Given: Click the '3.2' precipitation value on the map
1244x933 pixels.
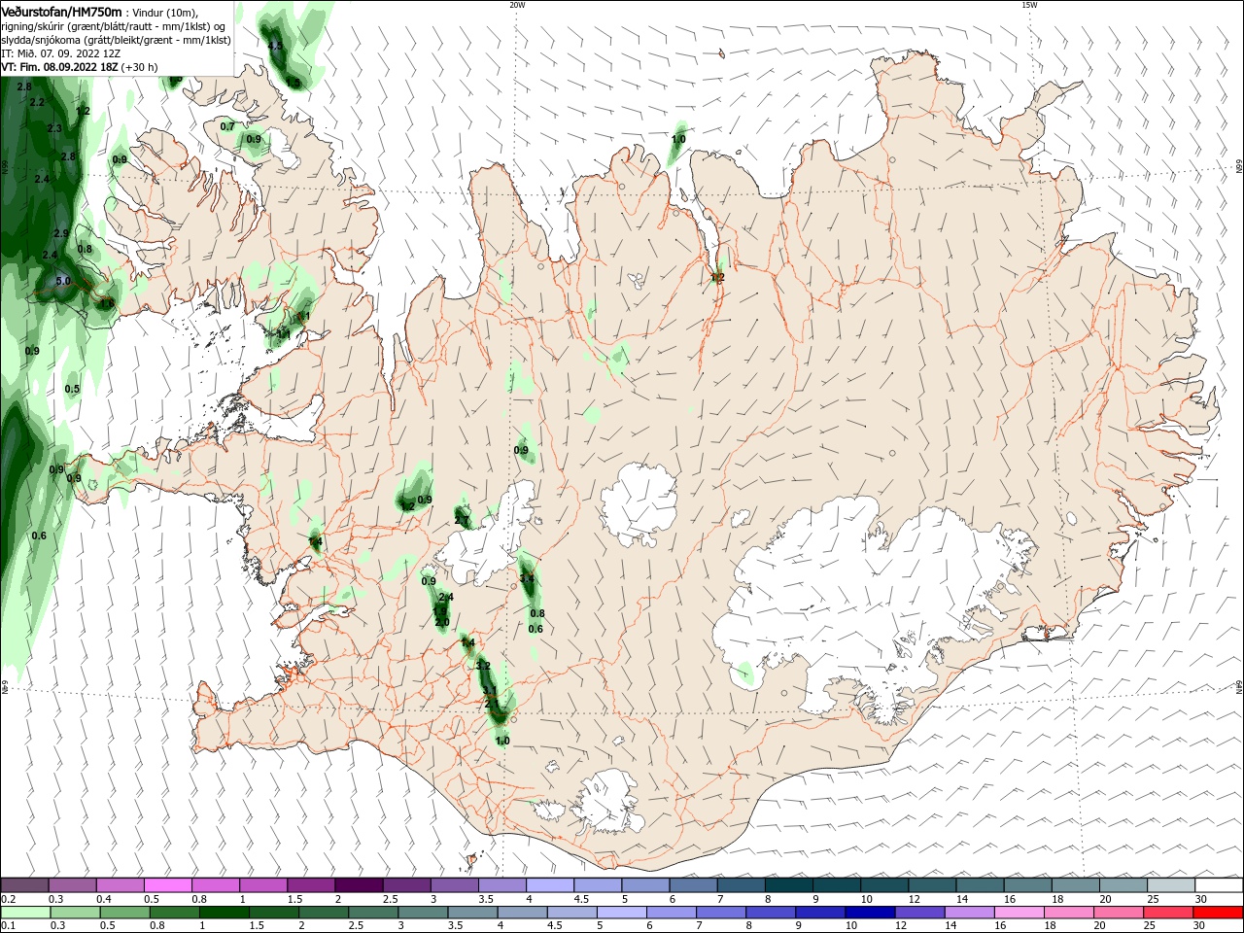Looking at the screenshot, I should point(483,667).
